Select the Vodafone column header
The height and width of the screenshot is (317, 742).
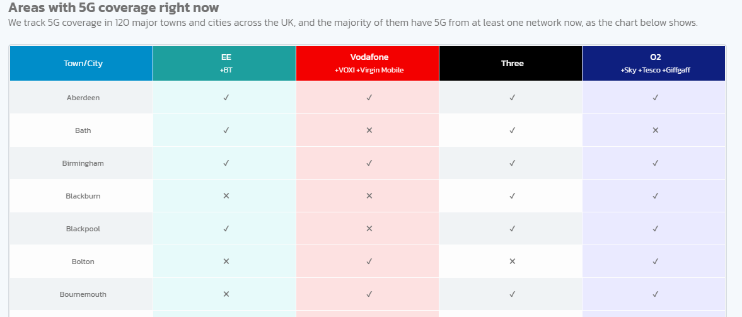point(368,64)
